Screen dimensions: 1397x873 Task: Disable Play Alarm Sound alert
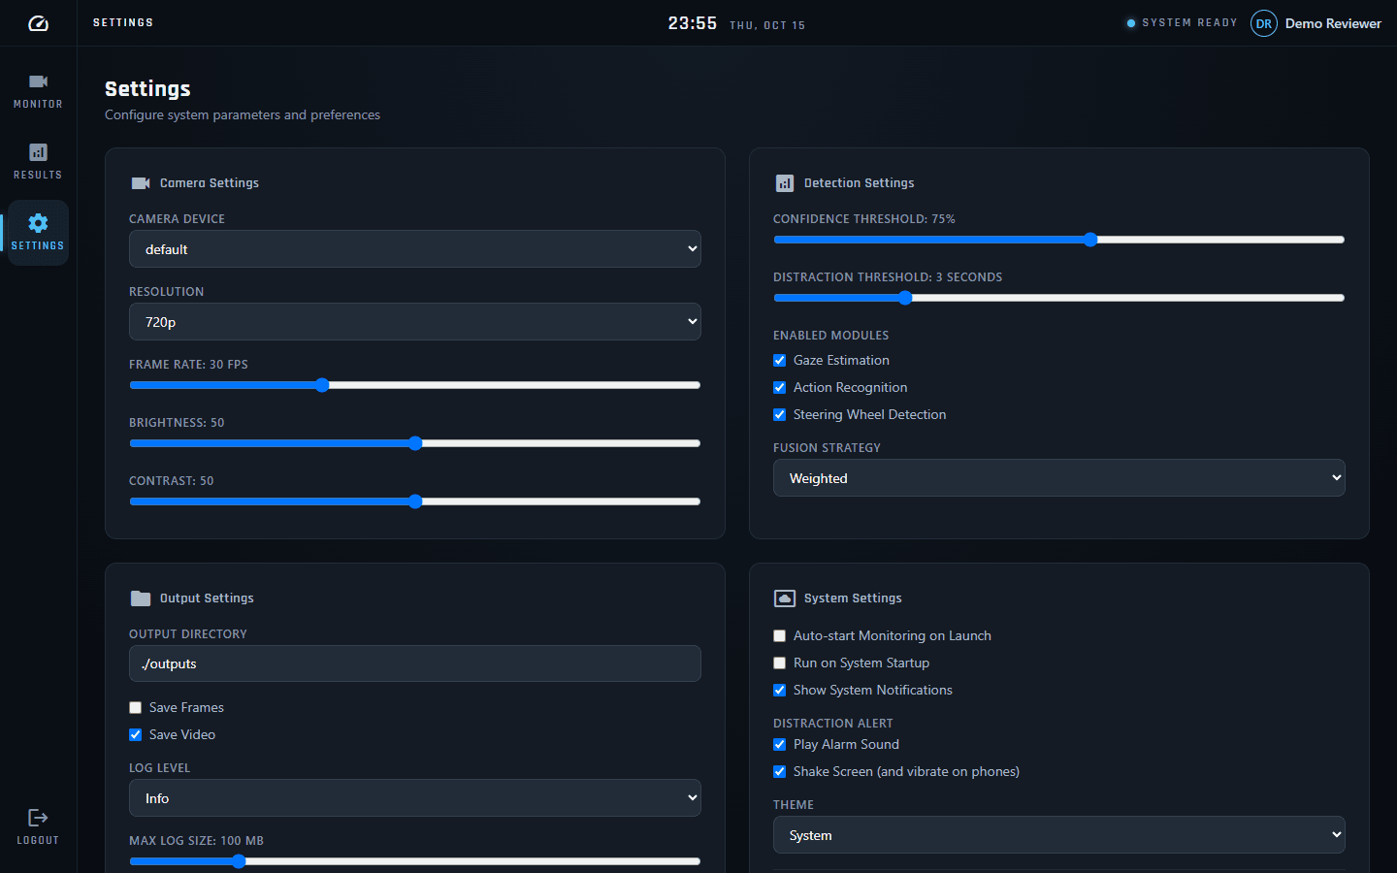tap(780, 745)
